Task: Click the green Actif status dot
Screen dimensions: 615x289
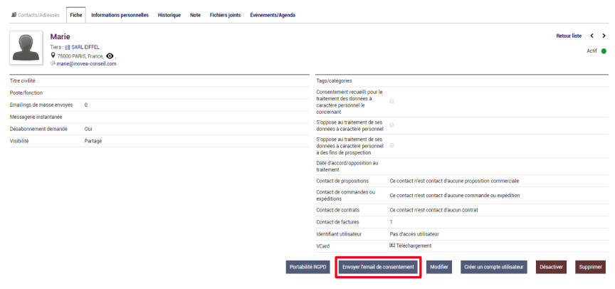Action: (x=604, y=51)
